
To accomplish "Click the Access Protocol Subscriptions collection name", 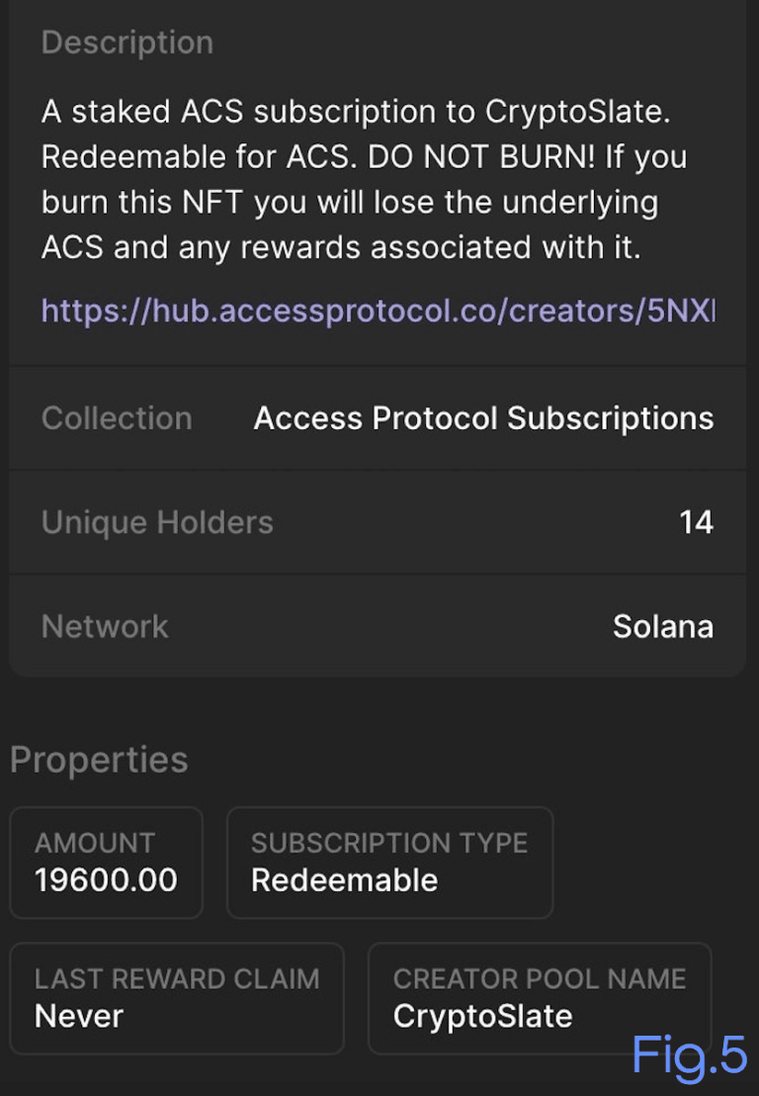I will (483, 418).
